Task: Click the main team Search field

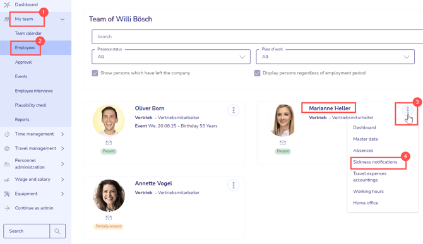Action: [x=257, y=37]
